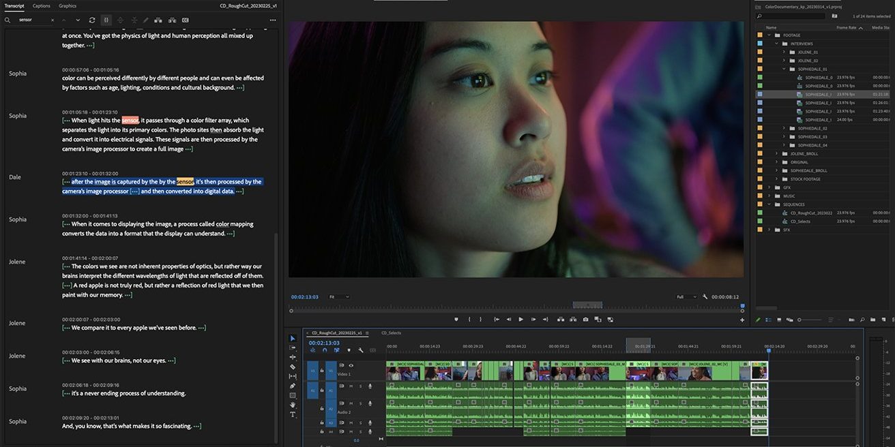The width and height of the screenshot is (895, 447).
Task: Click the Play button in program monitor
Action: [x=520, y=319]
